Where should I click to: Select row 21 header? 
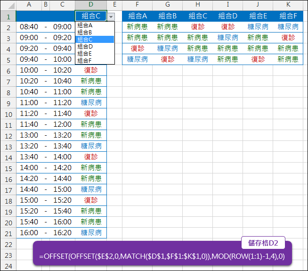point(8,233)
